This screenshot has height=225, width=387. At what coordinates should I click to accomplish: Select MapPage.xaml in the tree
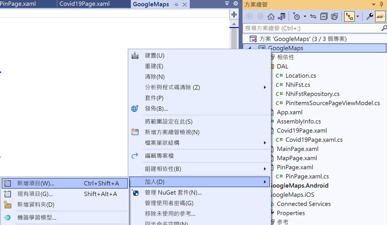tap(297, 158)
